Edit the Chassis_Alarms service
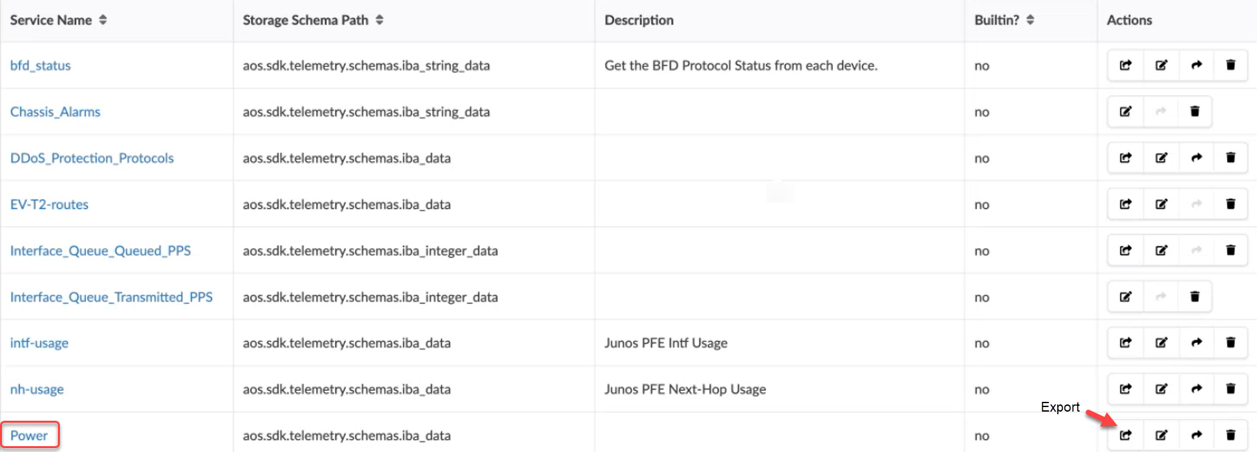 (1125, 111)
